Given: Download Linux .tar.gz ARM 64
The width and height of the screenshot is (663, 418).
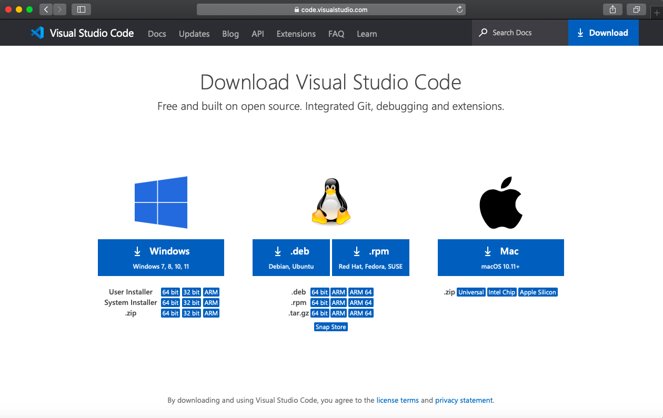Looking at the screenshot, I should [360, 313].
